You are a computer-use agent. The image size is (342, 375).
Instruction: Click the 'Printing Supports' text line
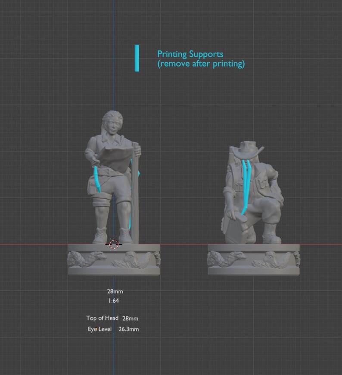[190, 54]
